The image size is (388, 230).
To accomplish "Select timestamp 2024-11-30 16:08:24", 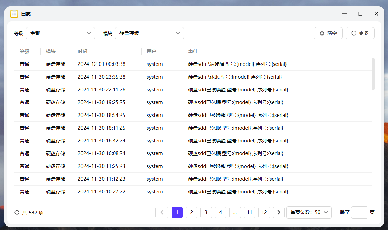I will pyautogui.click(x=101, y=153).
